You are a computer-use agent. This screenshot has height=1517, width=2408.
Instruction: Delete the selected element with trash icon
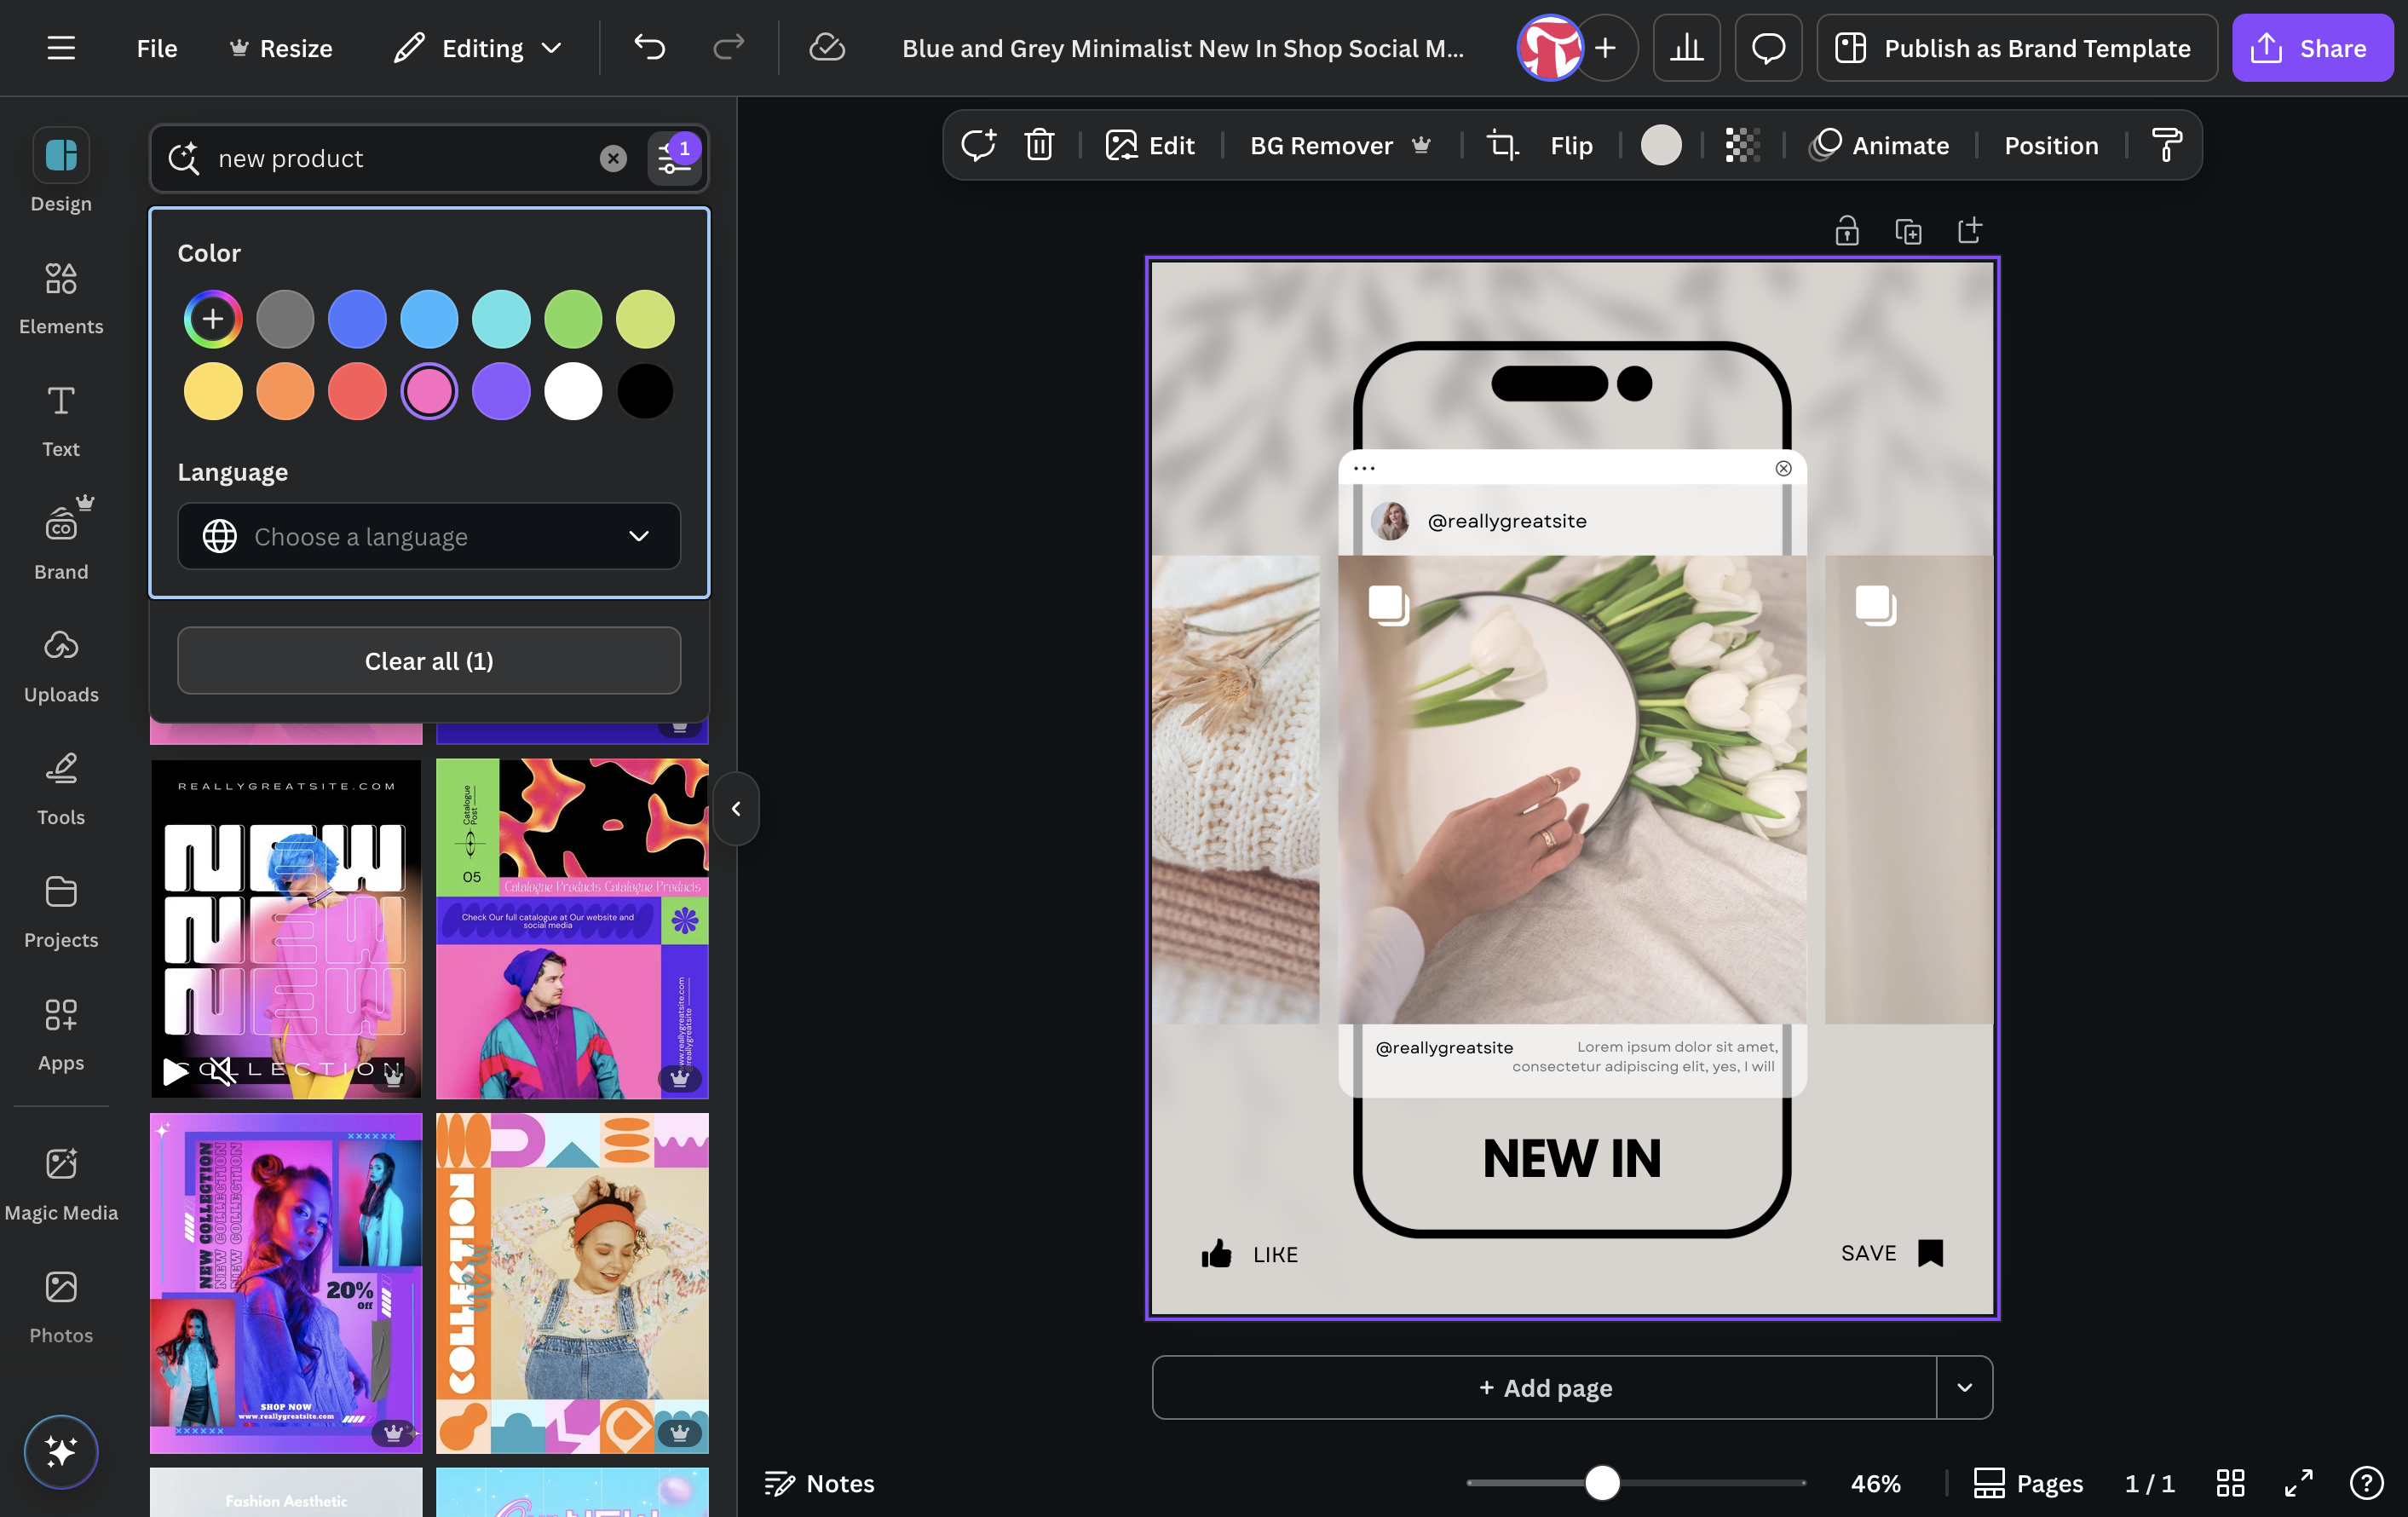point(1039,145)
